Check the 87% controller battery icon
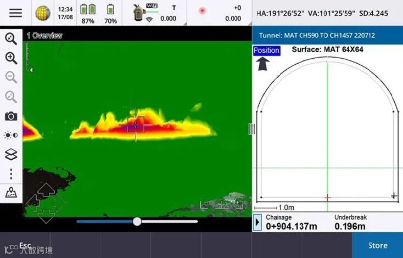 pyautogui.click(x=88, y=10)
